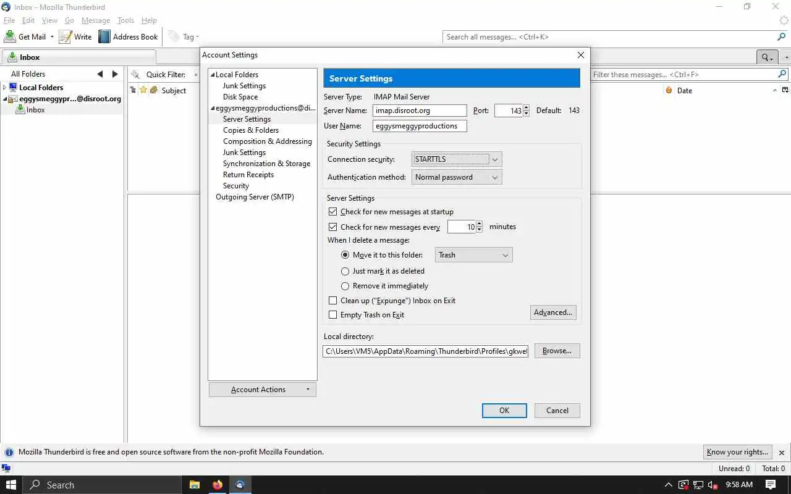791x494 pixels.
Task: Click the OK button
Action: (504, 411)
